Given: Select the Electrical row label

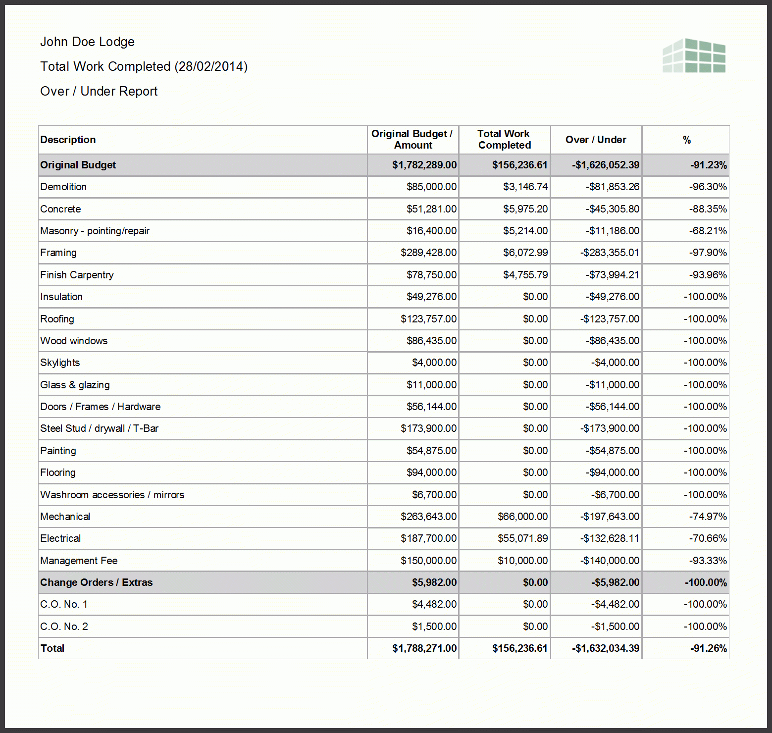Looking at the screenshot, I should tap(60, 538).
